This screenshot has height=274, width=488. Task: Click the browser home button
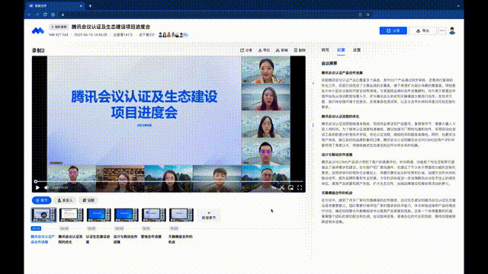click(53, 14)
